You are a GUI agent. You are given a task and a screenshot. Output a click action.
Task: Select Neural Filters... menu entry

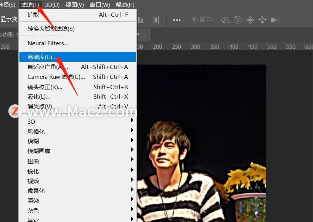click(48, 43)
